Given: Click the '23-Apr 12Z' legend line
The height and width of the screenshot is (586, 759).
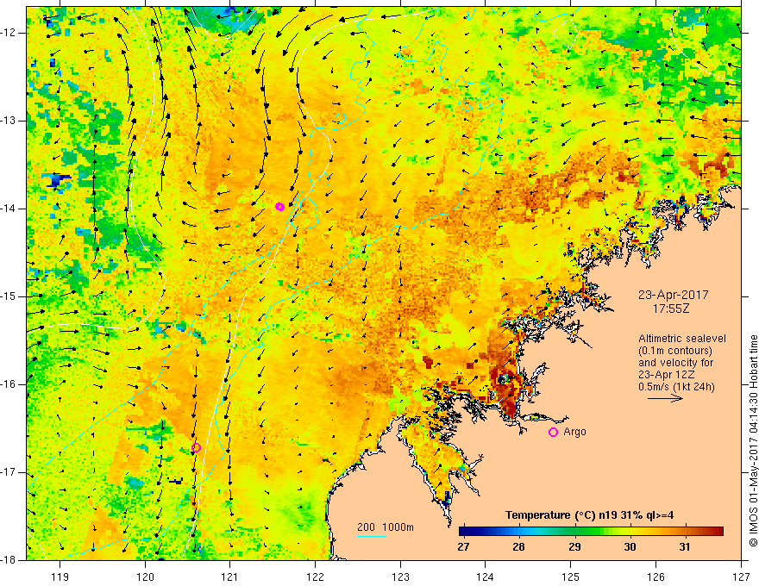Looking at the screenshot, I should coord(665,375).
